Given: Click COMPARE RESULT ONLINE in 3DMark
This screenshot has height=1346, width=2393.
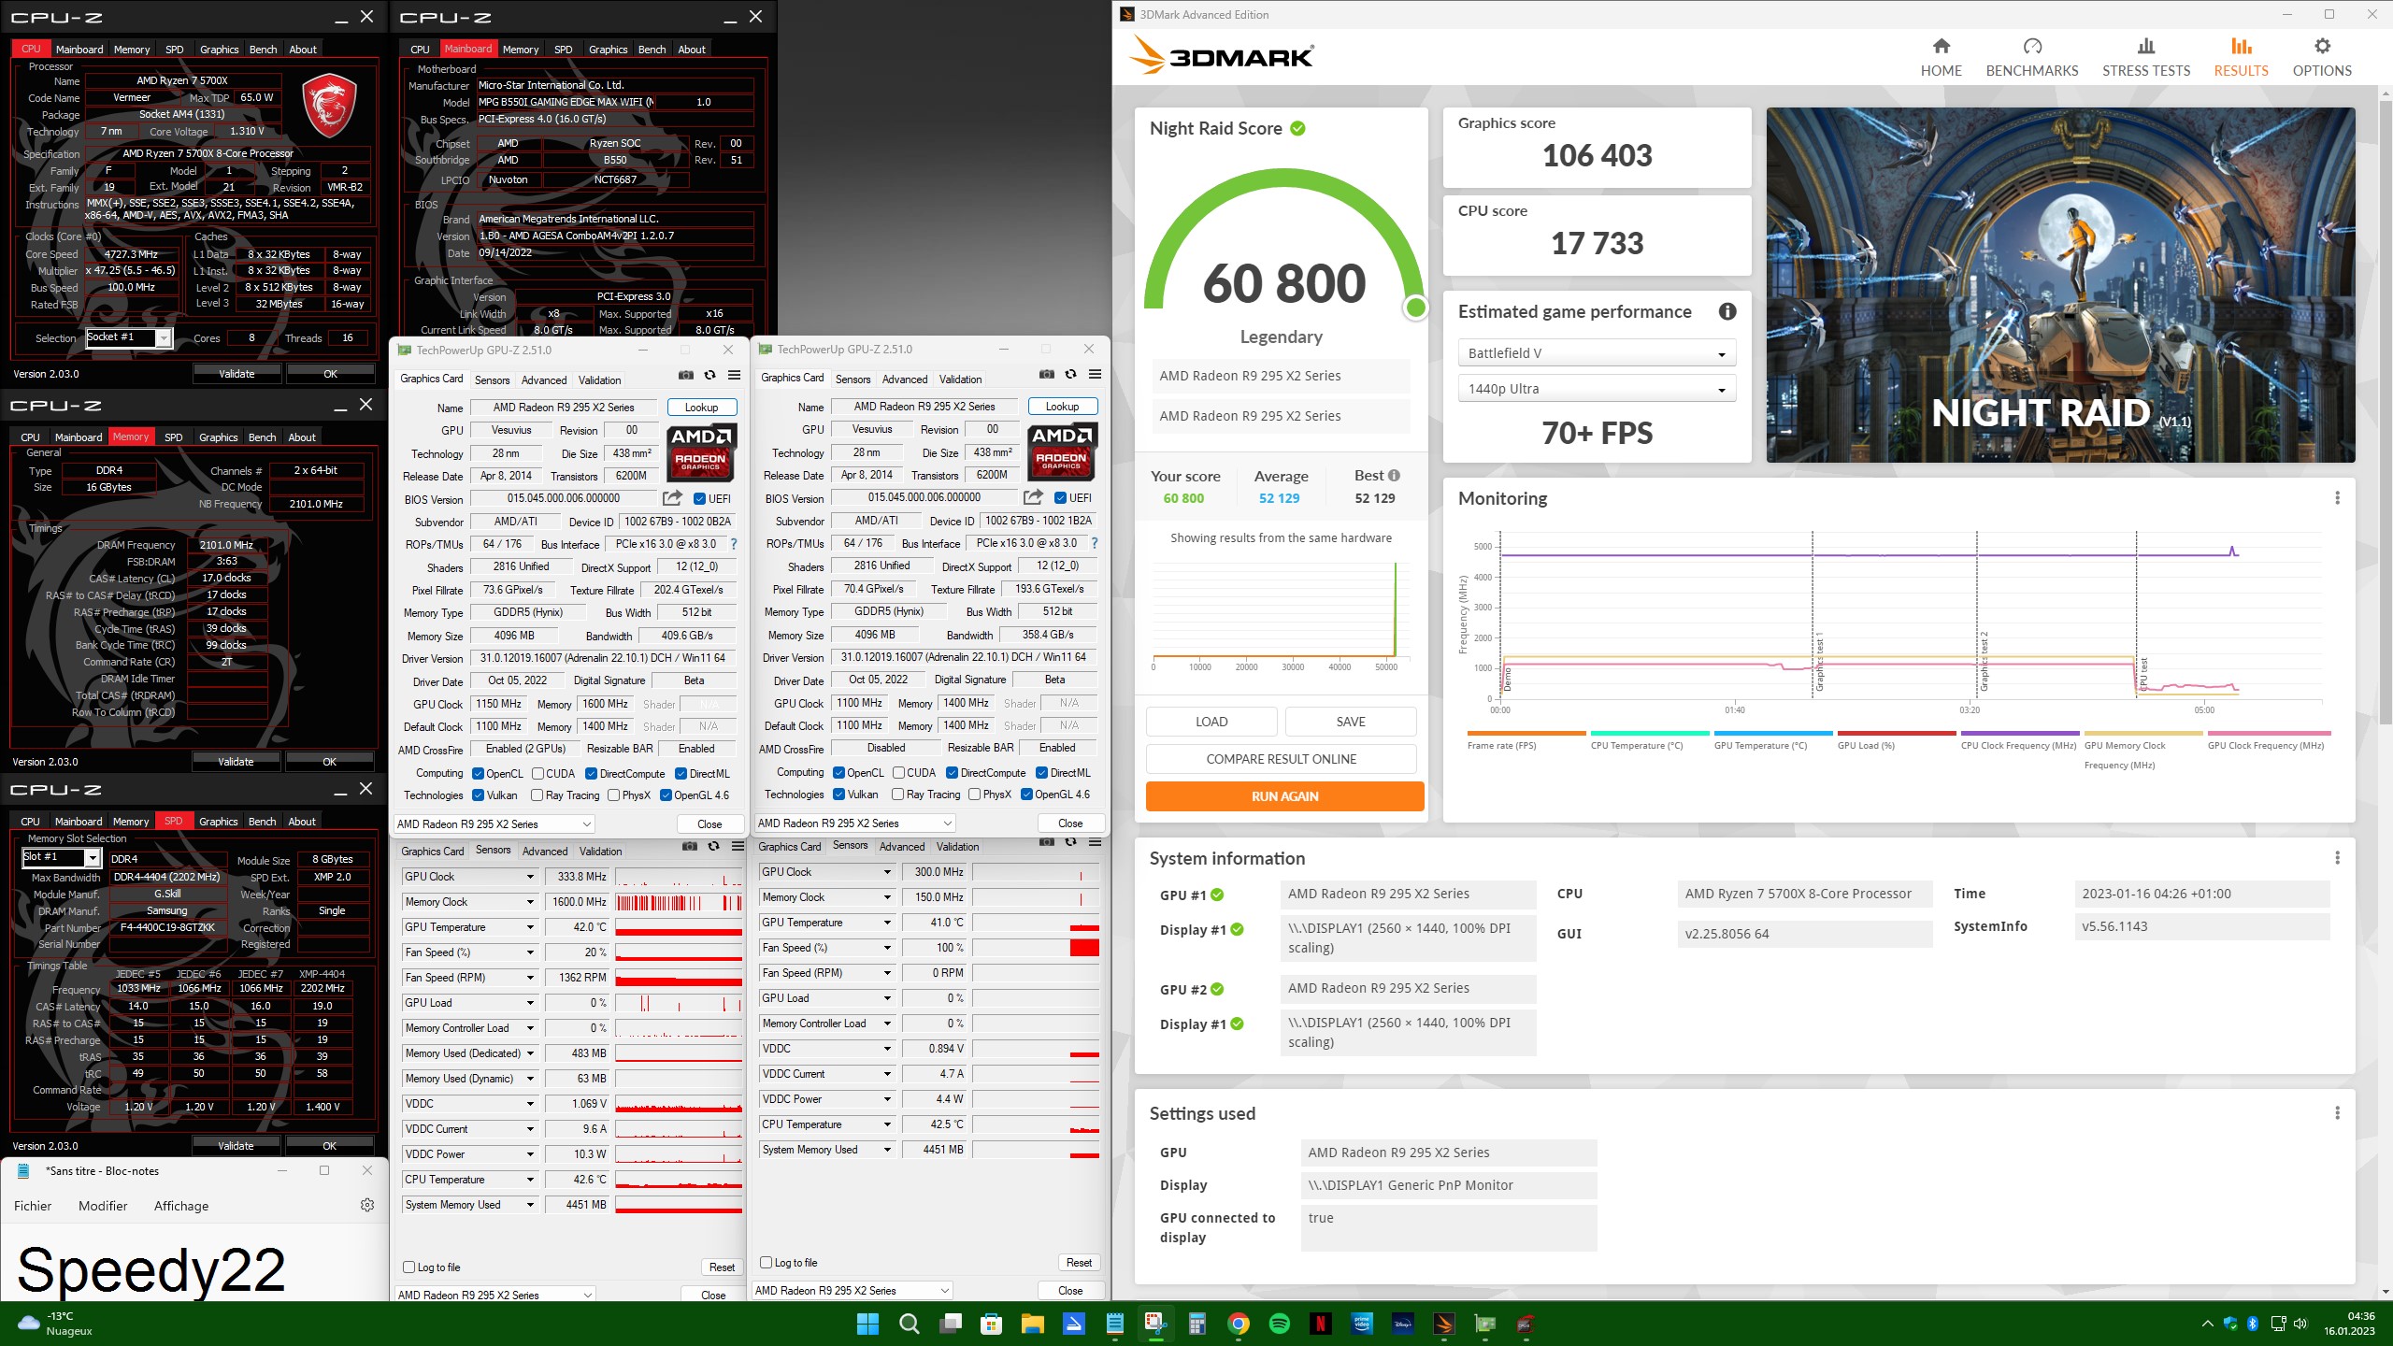Looking at the screenshot, I should click(x=1281, y=759).
